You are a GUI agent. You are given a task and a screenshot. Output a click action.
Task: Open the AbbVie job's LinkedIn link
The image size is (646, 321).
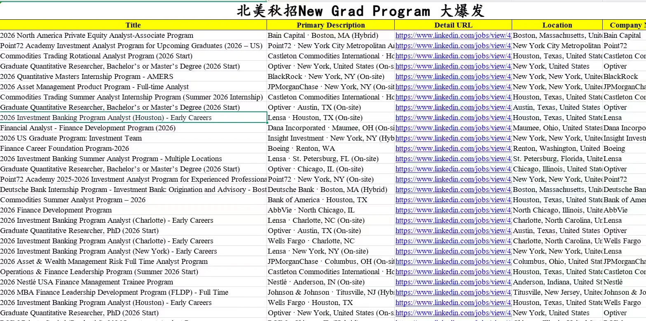coord(453,210)
